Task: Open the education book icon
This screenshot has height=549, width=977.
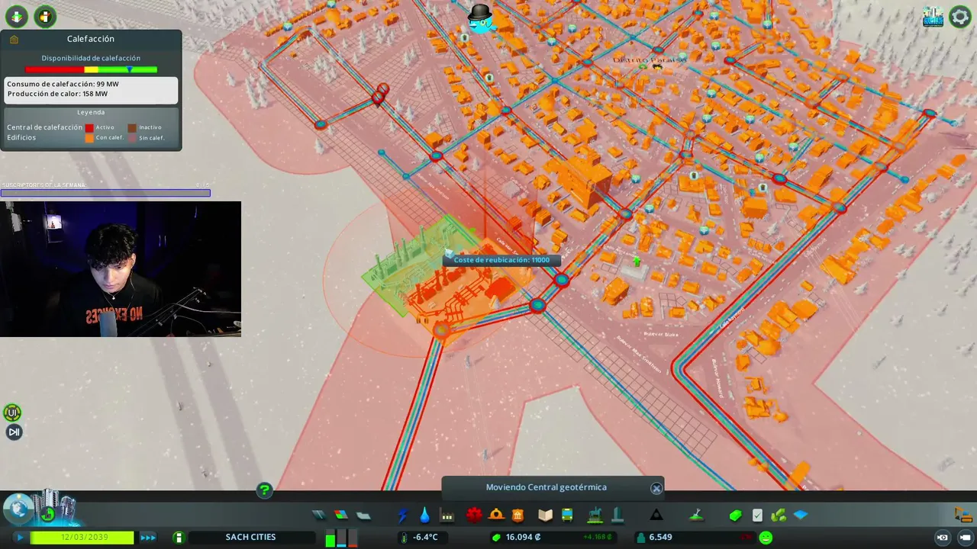Action: tap(545, 515)
